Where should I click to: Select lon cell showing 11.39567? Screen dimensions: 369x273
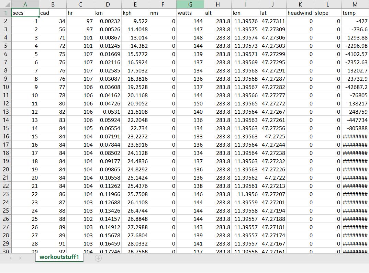pos(245,87)
